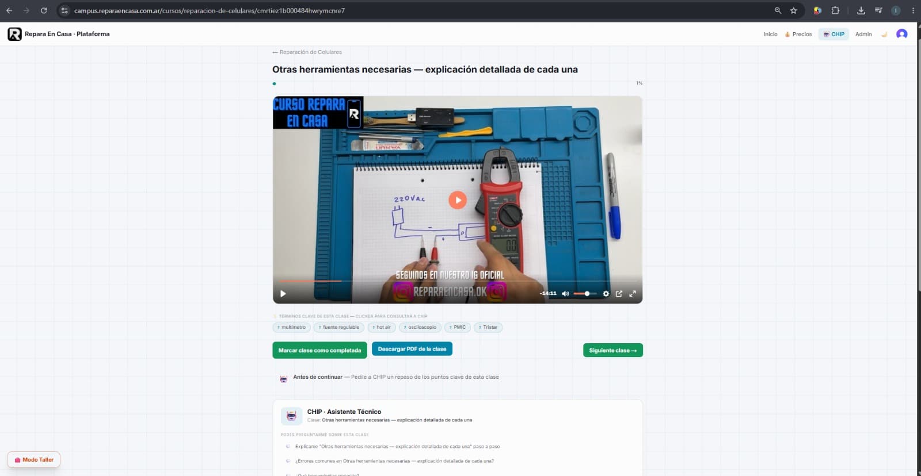This screenshot has width=921, height=476.
Task: Go back using the browser back arrow
Action: pyautogui.click(x=9, y=10)
